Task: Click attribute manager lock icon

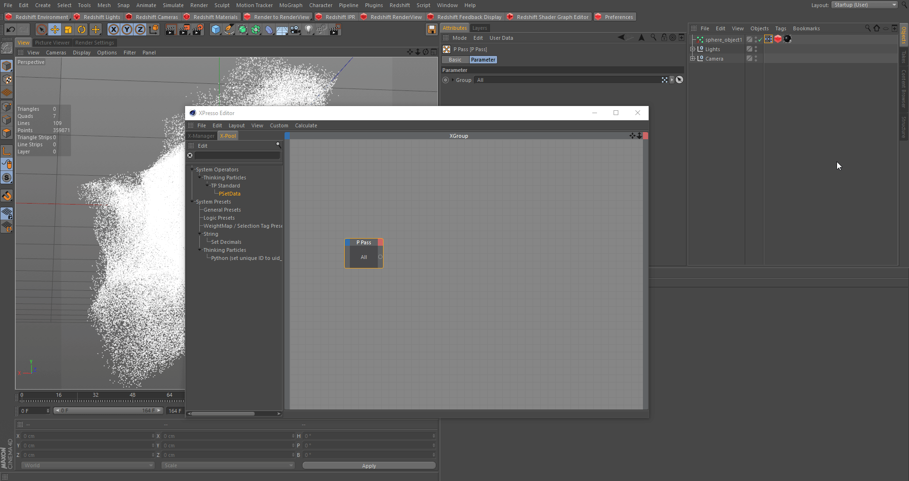Action: (x=664, y=37)
